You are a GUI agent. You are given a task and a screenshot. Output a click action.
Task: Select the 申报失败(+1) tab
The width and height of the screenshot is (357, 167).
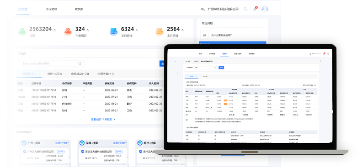[x=106, y=74]
